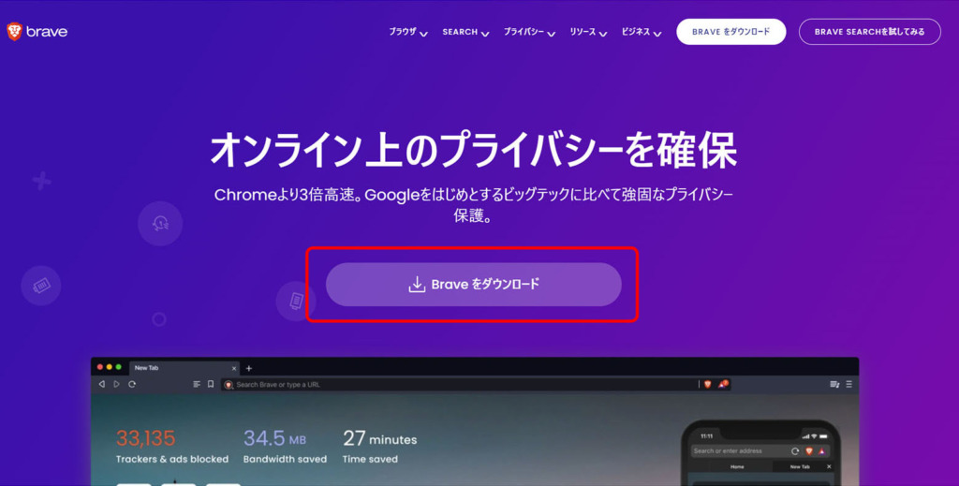
Task: Expand the ビジネス dropdown menu
Action: pos(641,32)
